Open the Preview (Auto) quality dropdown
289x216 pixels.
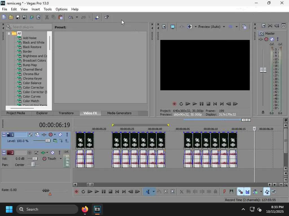[224, 27]
